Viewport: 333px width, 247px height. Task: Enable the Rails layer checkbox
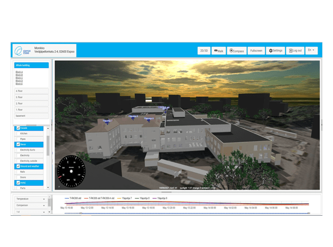click(18, 172)
